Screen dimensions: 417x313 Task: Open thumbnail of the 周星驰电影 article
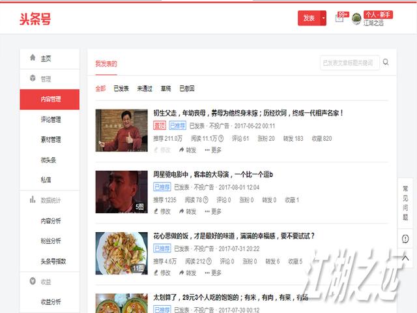tap(122, 192)
